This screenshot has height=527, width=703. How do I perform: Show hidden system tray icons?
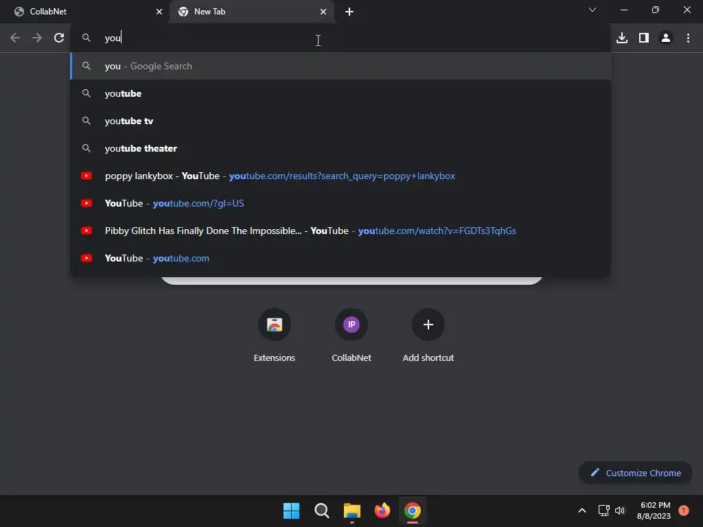pyautogui.click(x=582, y=511)
